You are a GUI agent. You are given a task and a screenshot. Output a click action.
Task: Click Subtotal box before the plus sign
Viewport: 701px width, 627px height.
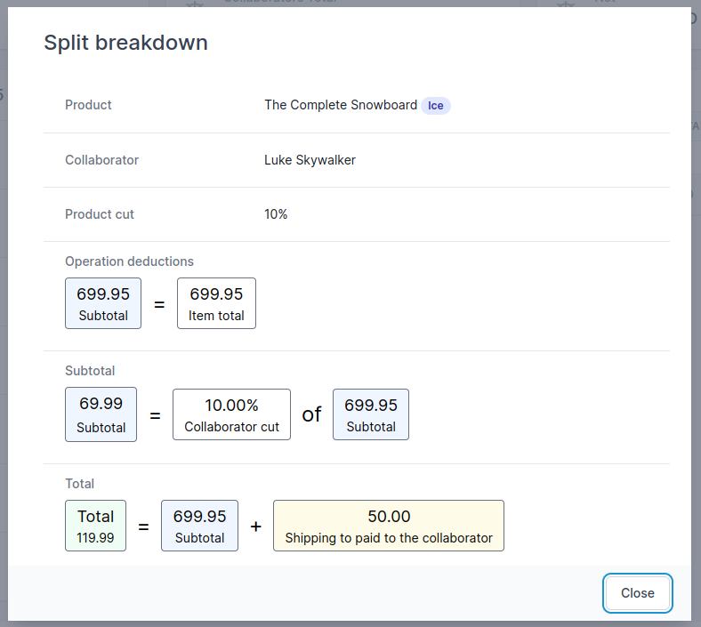[199, 526]
